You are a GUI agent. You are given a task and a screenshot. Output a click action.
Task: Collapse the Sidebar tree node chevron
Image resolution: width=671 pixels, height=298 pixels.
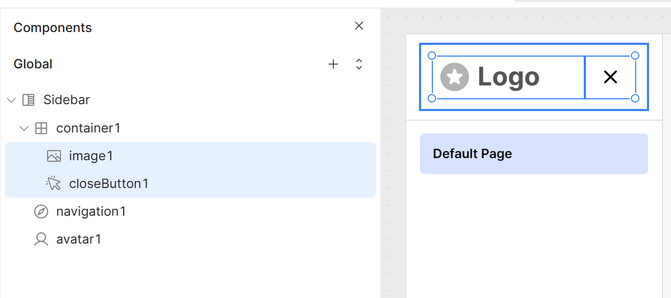pos(11,100)
